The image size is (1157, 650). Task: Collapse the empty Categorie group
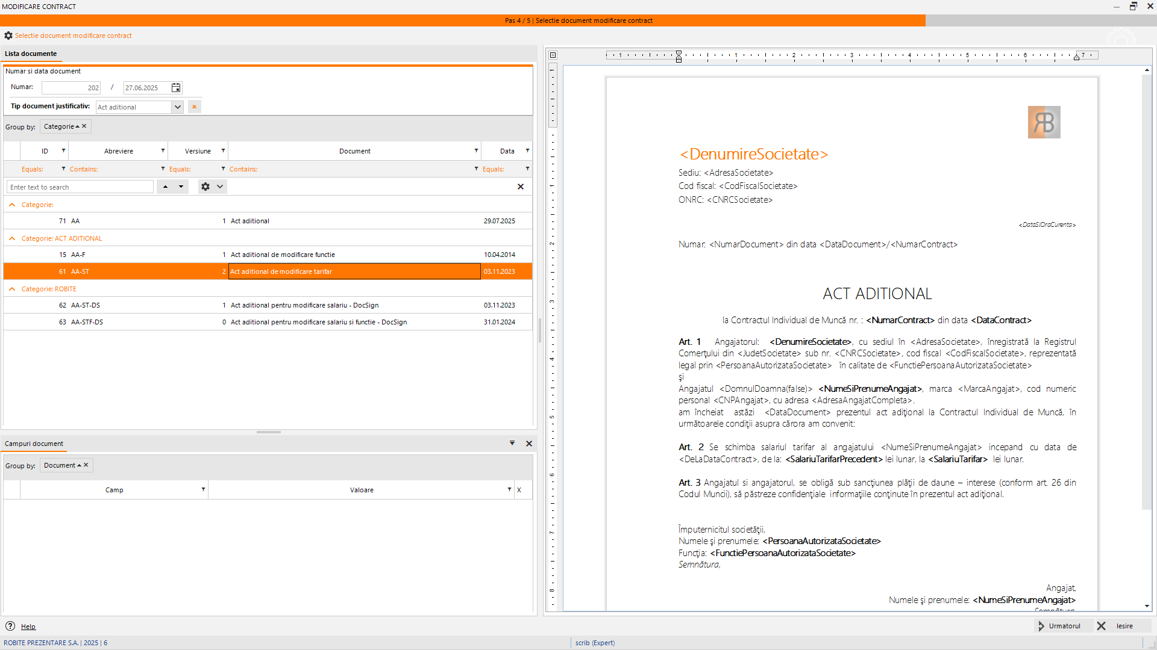(x=12, y=205)
